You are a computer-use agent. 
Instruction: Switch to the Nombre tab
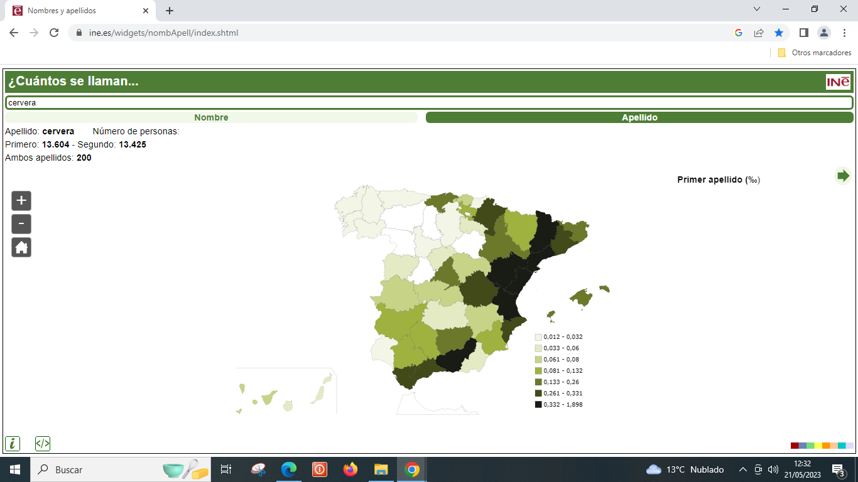(211, 117)
